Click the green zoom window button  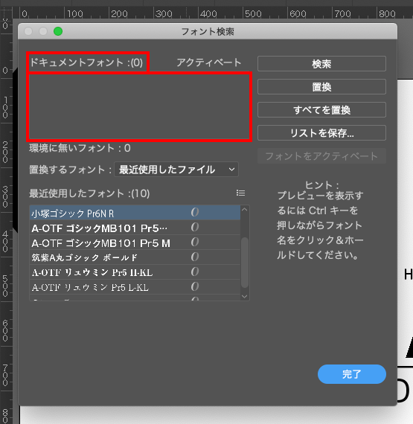[58, 31]
